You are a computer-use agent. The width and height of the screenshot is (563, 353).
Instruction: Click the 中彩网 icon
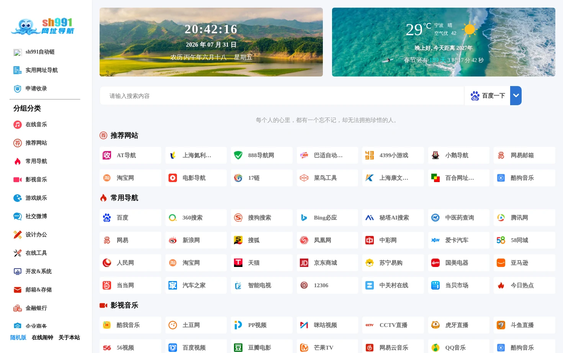[x=370, y=240]
